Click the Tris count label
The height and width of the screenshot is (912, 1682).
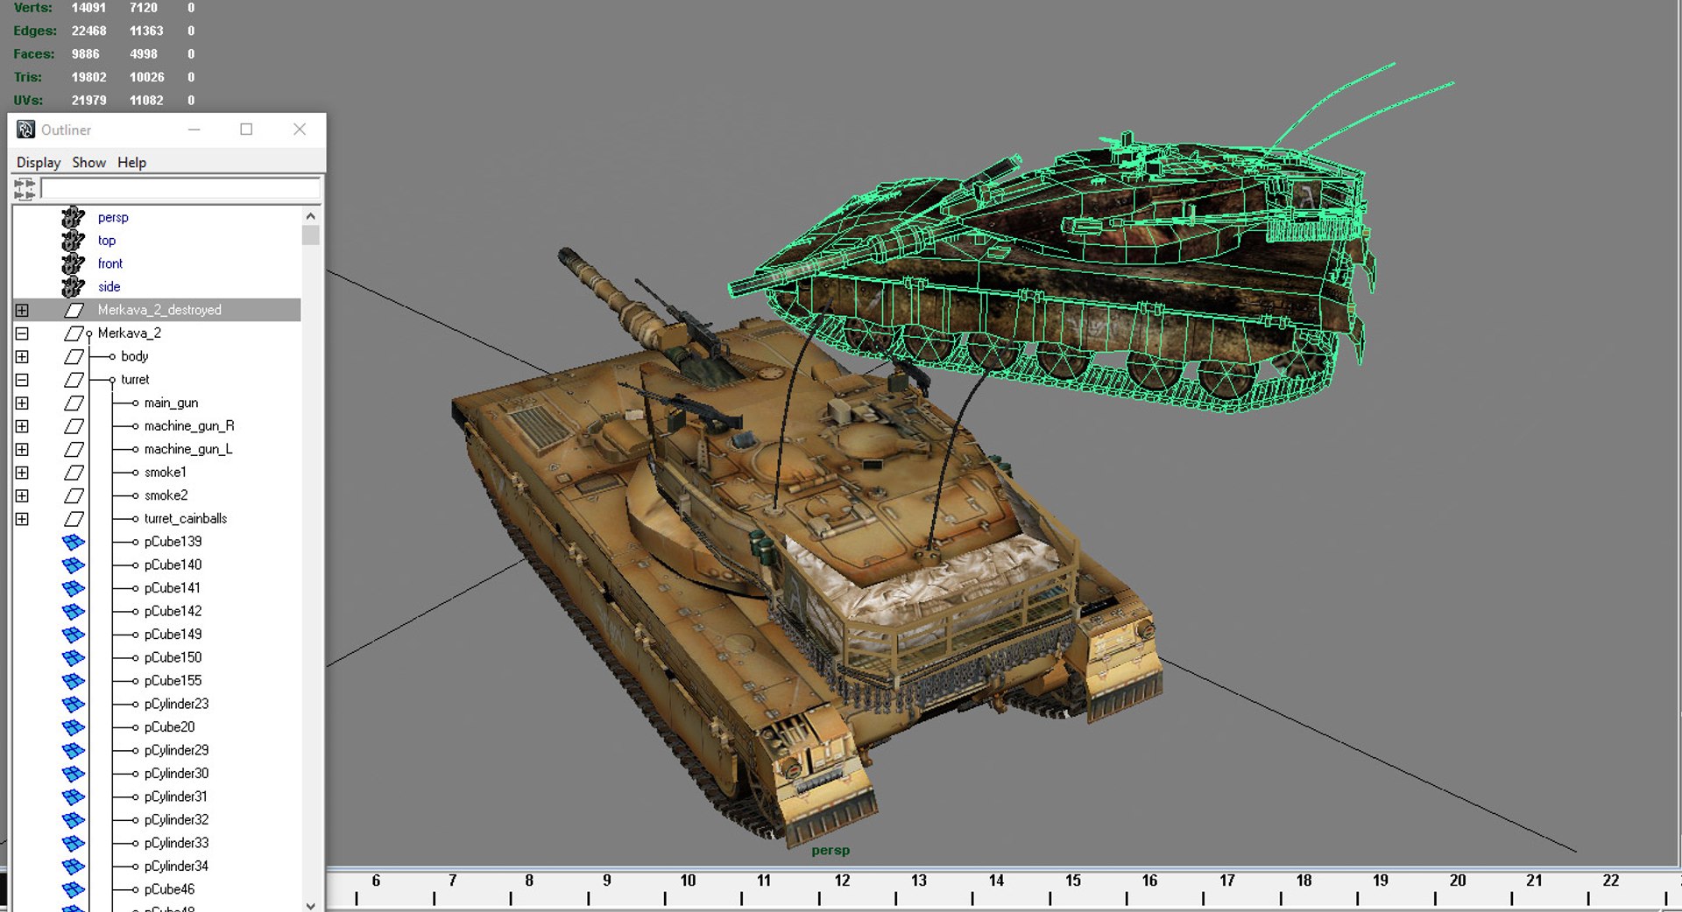[x=27, y=77]
